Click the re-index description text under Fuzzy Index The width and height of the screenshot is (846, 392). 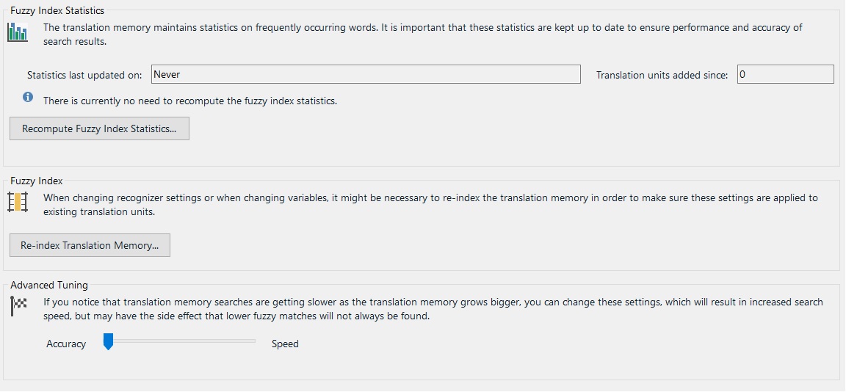tap(430, 205)
